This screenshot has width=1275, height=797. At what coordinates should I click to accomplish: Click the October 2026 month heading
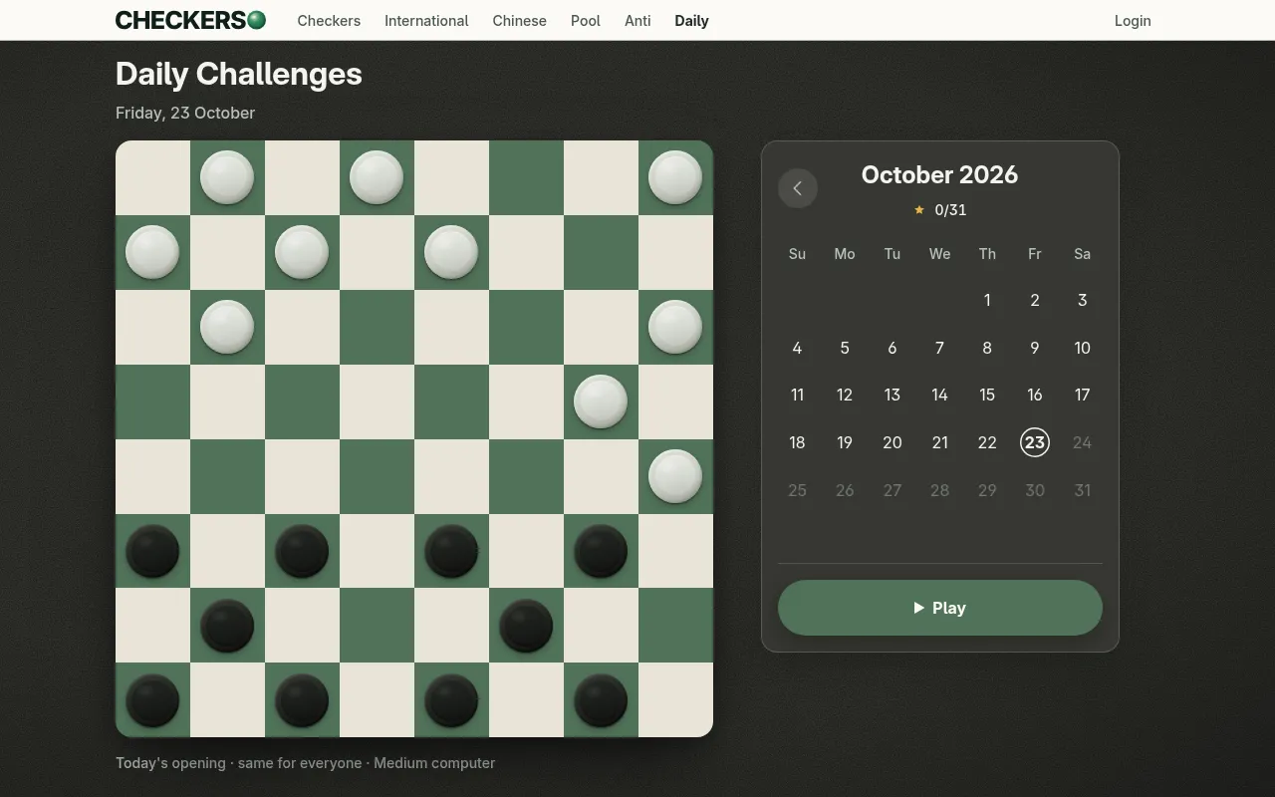point(940,174)
